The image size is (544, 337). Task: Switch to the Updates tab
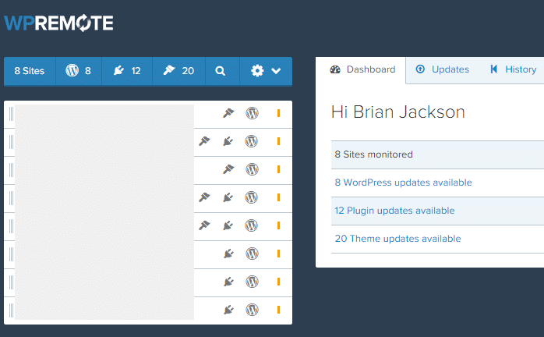[443, 69]
